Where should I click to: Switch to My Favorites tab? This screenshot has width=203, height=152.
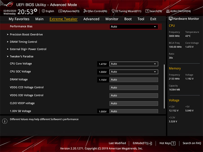click(19, 19)
